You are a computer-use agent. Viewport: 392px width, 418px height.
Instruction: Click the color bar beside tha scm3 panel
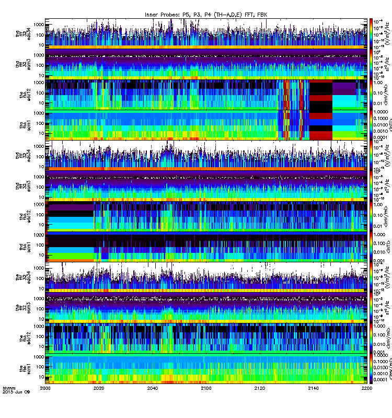click(x=371, y=64)
